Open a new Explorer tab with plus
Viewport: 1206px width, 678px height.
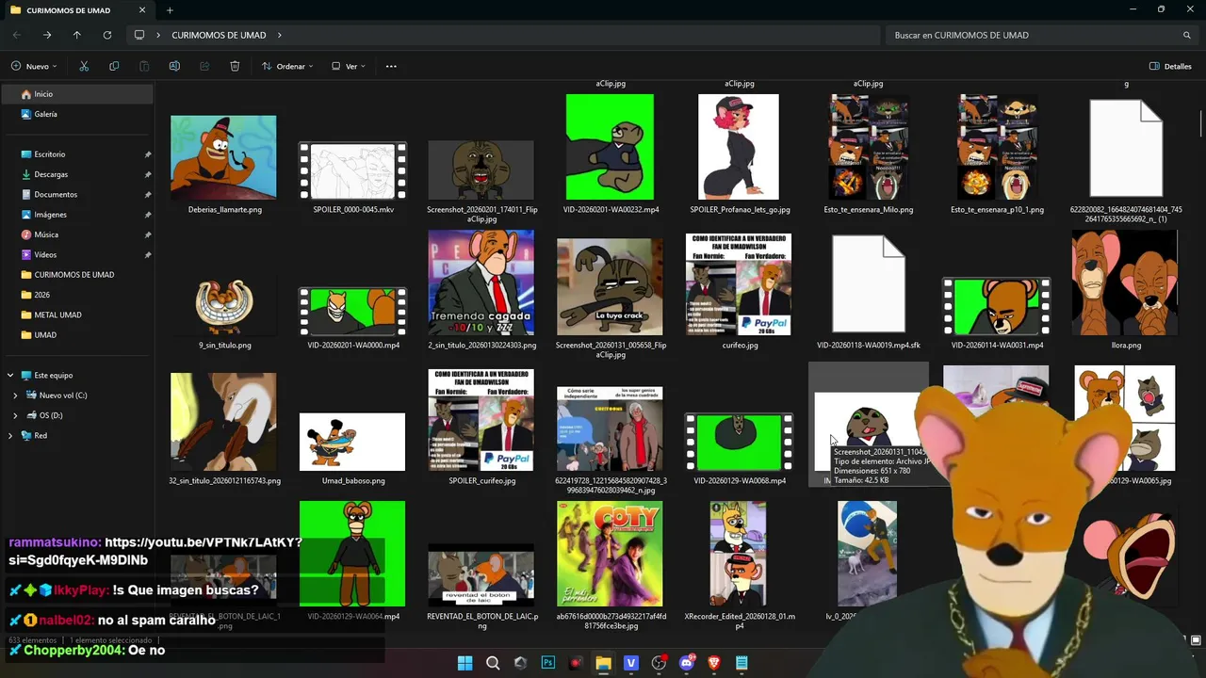(170, 10)
